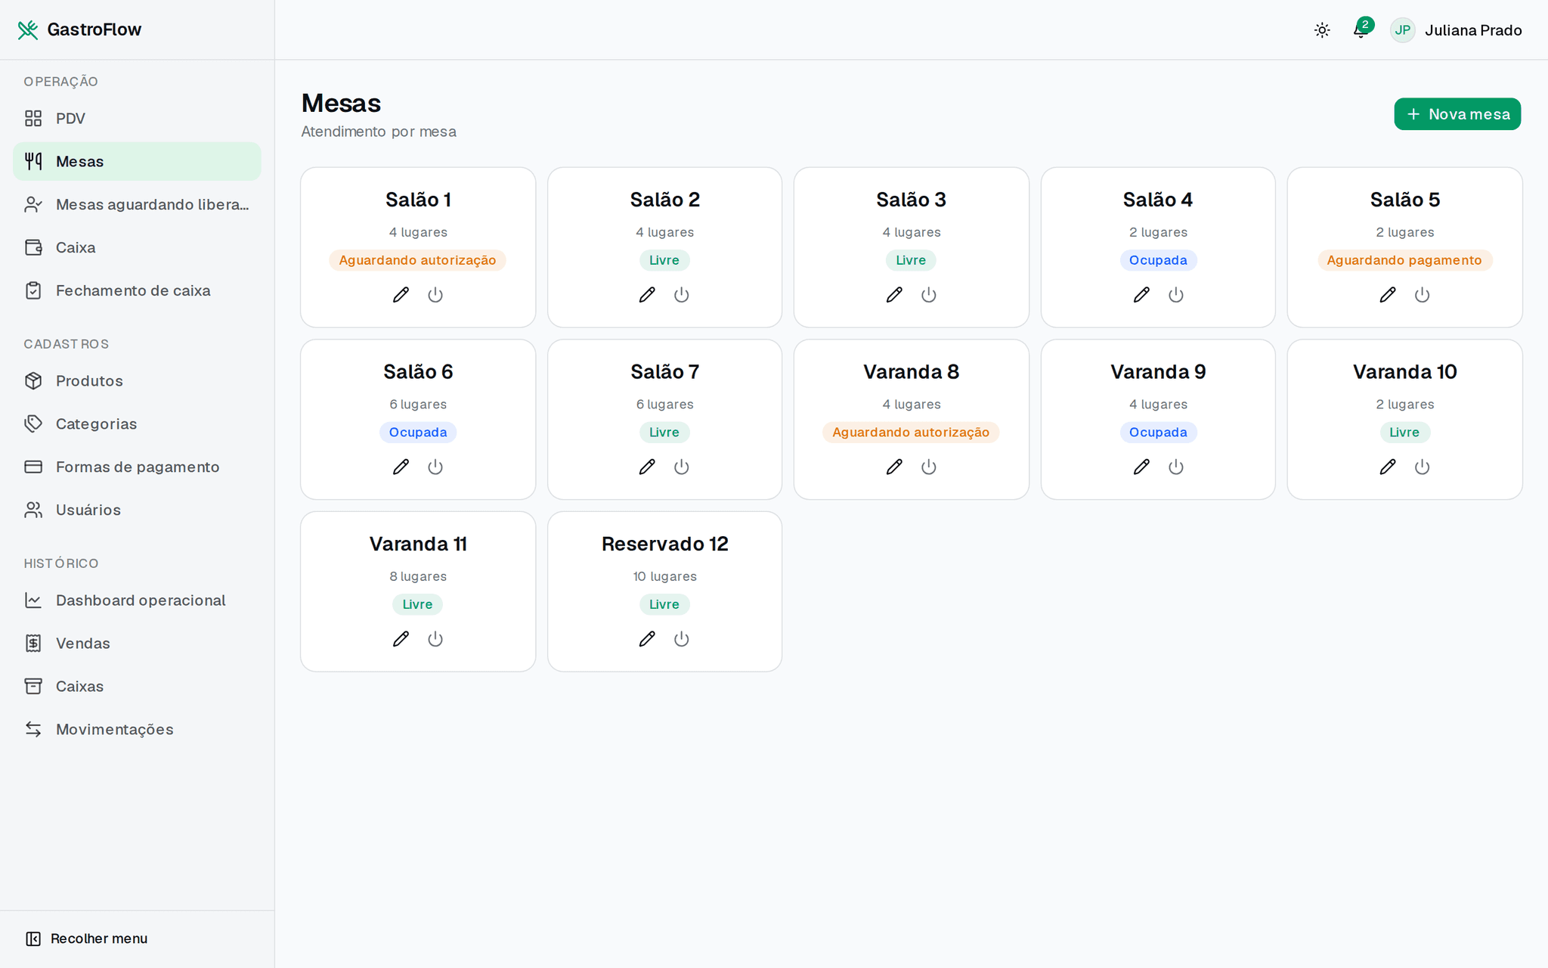The width and height of the screenshot is (1548, 968).
Task: Click pencil icon on Salão 4 card
Action: [x=1141, y=295]
